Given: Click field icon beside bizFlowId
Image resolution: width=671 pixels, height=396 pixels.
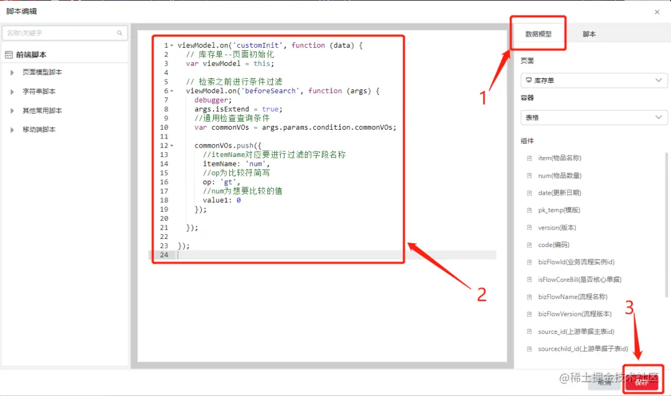Looking at the screenshot, I should click(x=529, y=262).
